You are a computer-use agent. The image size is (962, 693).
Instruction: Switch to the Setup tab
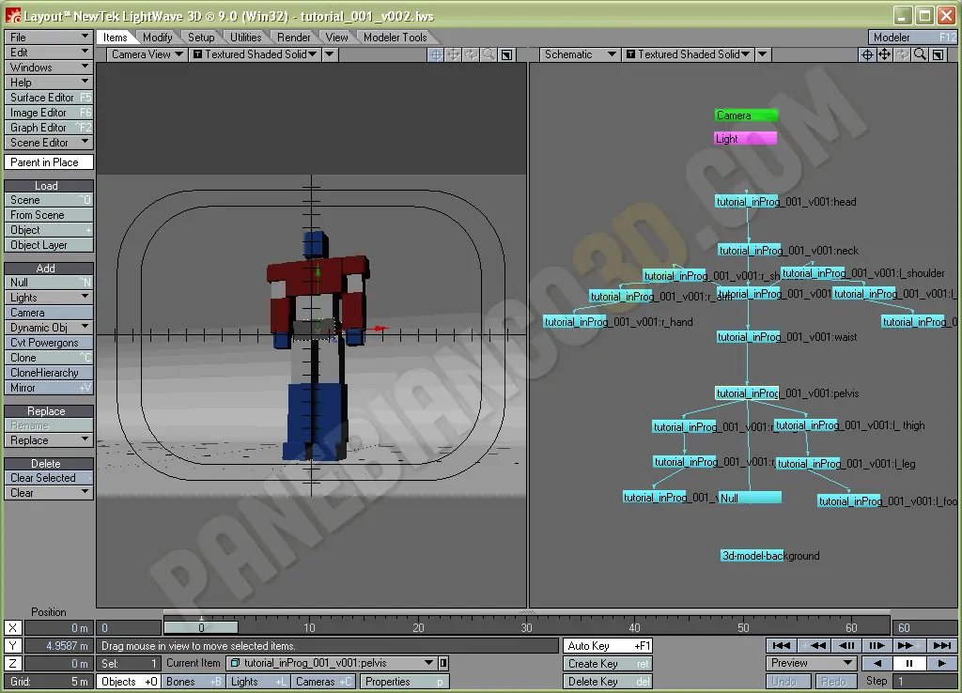201,38
